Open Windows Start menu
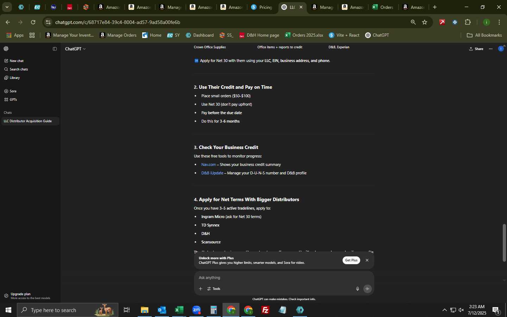507x317 pixels. 8,310
